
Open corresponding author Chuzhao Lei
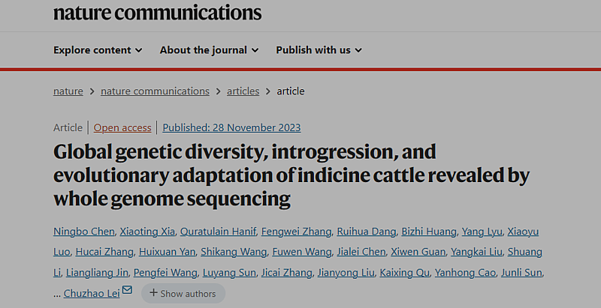pyautogui.click(x=92, y=293)
